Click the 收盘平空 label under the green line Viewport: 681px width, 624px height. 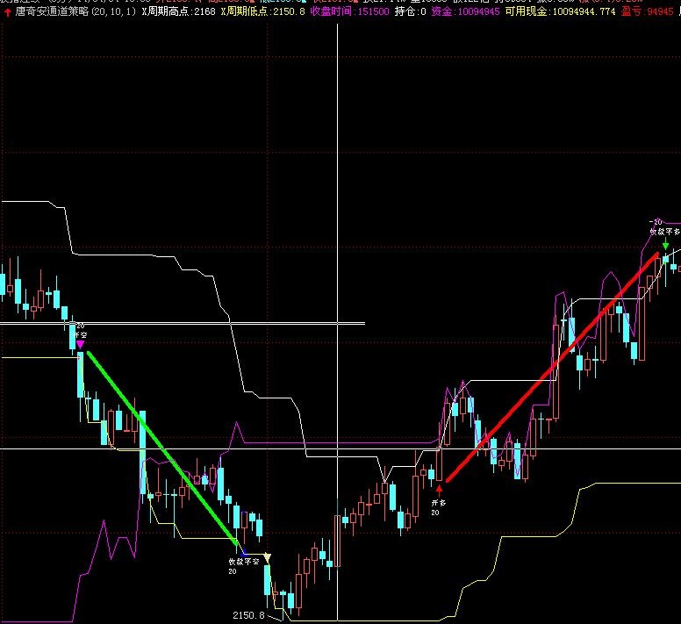coord(244,562)
